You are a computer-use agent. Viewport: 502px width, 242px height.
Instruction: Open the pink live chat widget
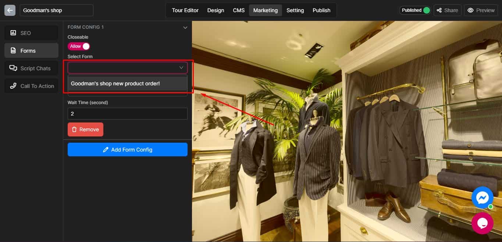pyautogui.click(x=482, y=223)
